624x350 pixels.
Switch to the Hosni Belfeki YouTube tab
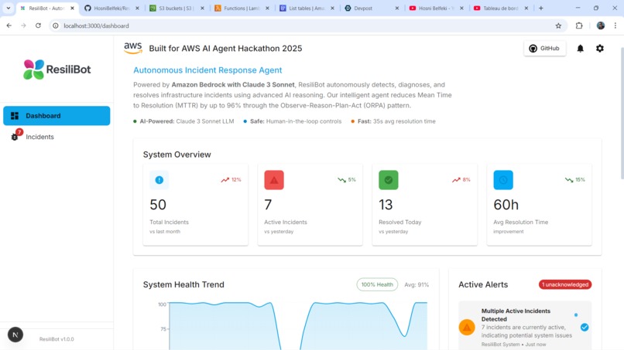(437, 8)
